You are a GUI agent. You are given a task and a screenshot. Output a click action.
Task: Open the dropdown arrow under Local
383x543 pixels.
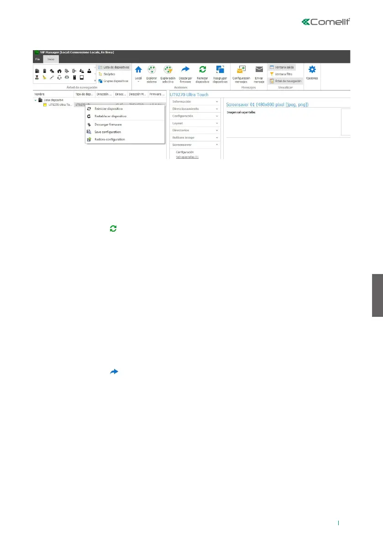[x=138, y=82]
